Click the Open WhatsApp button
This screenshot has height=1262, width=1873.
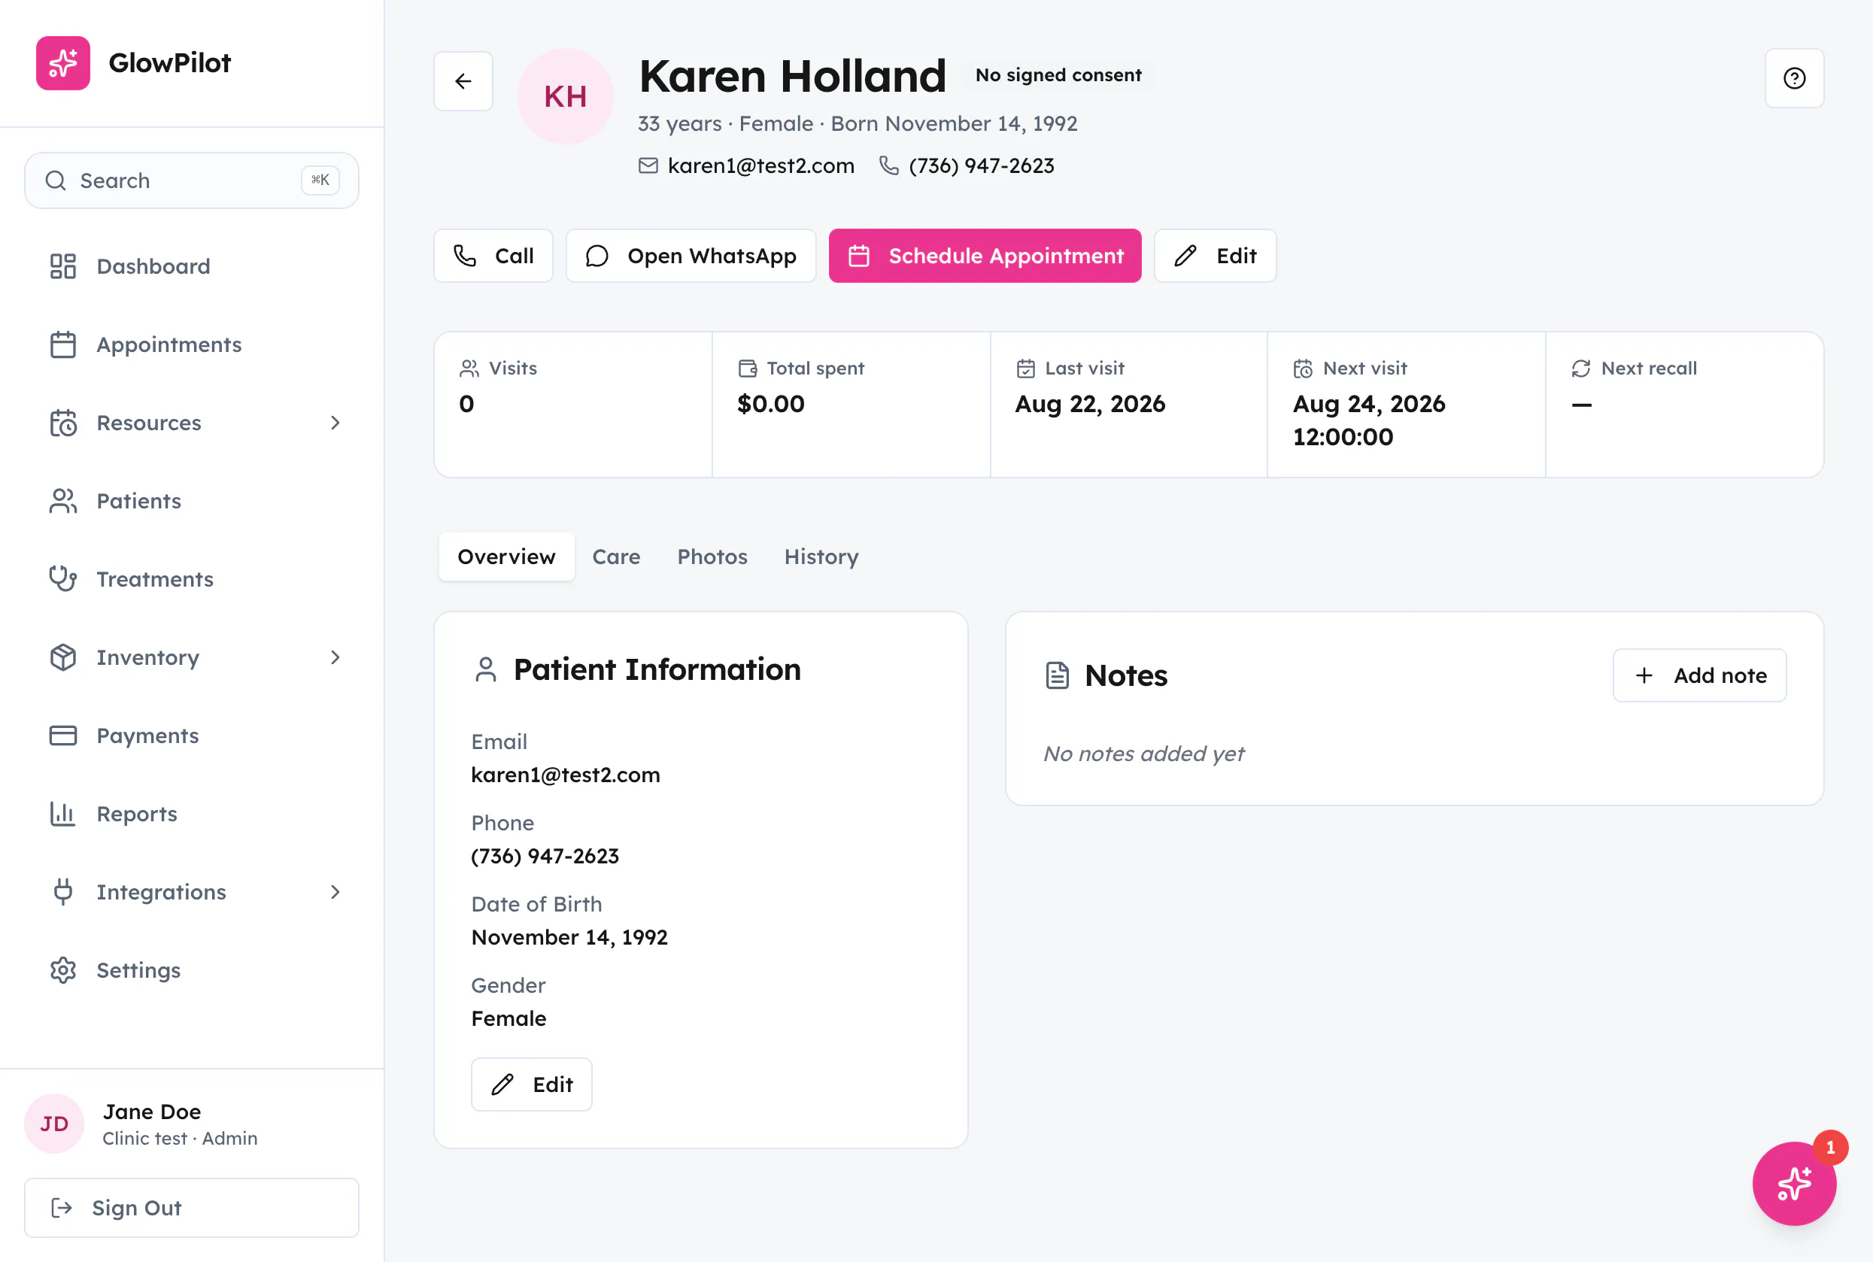691,256
